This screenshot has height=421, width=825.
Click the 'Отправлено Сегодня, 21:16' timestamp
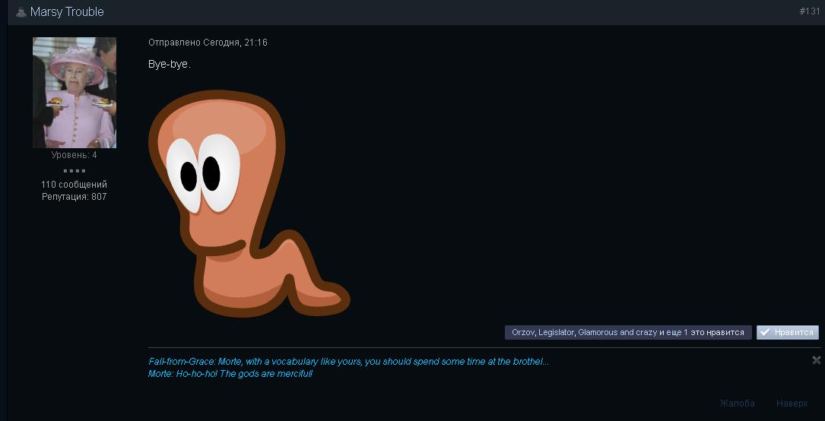click(208, 43)
